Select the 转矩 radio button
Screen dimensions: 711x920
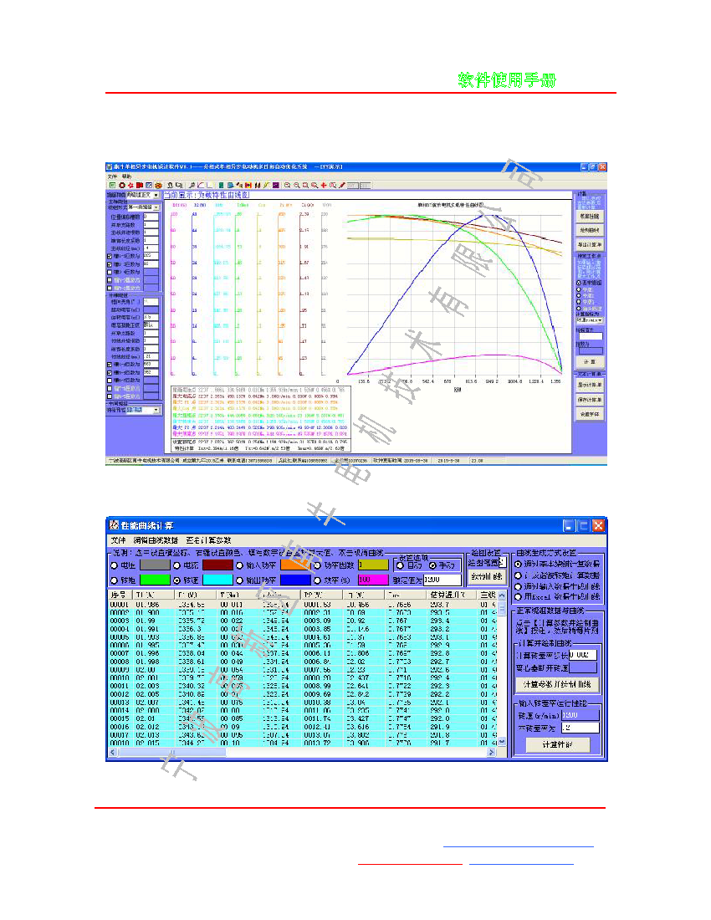click(115, 580)
